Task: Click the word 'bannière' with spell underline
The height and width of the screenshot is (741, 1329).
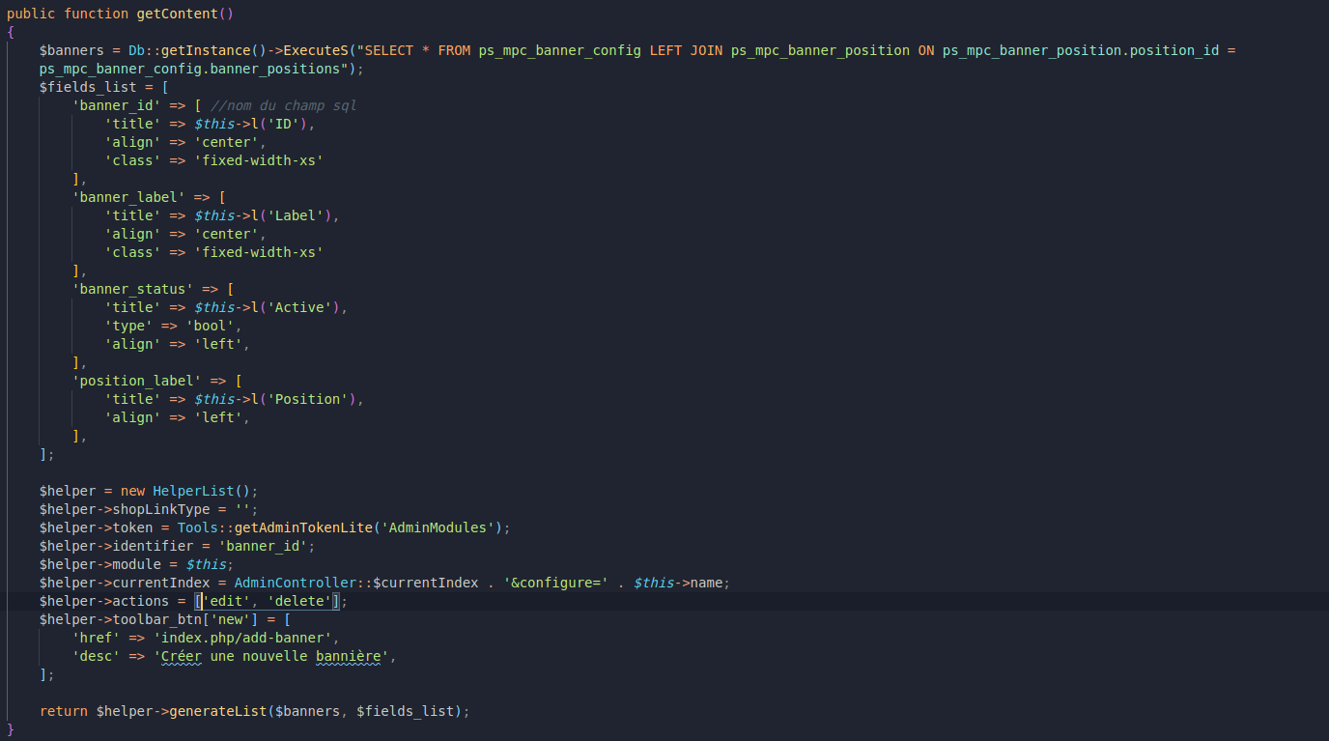Action: (349, 656)
